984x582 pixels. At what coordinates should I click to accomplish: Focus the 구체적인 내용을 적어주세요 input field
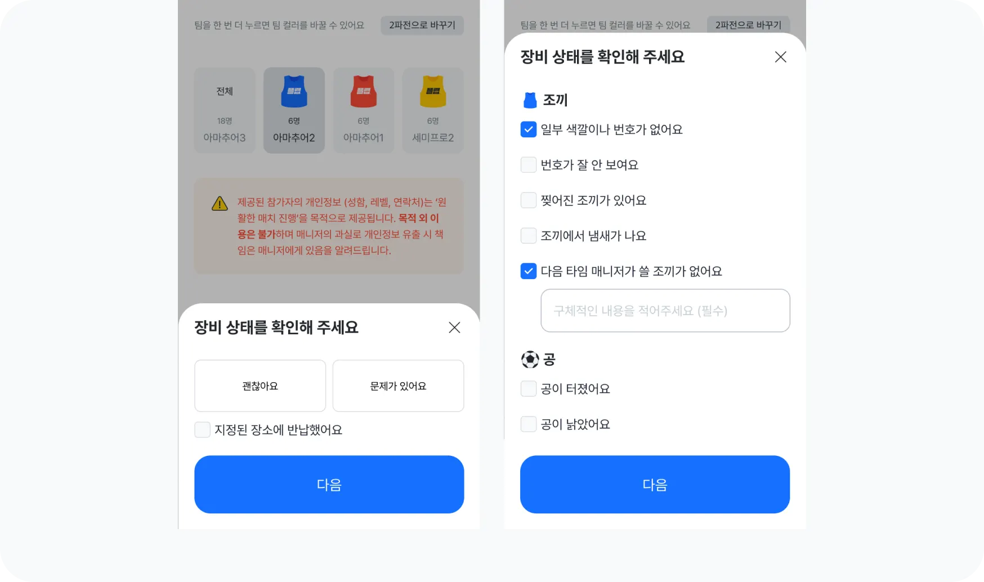[x=665, y=311]
